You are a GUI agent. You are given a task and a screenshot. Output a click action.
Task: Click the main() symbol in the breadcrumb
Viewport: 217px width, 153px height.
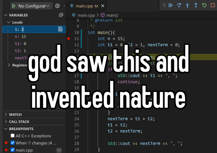pyautogui.click(x=112, y=15)
